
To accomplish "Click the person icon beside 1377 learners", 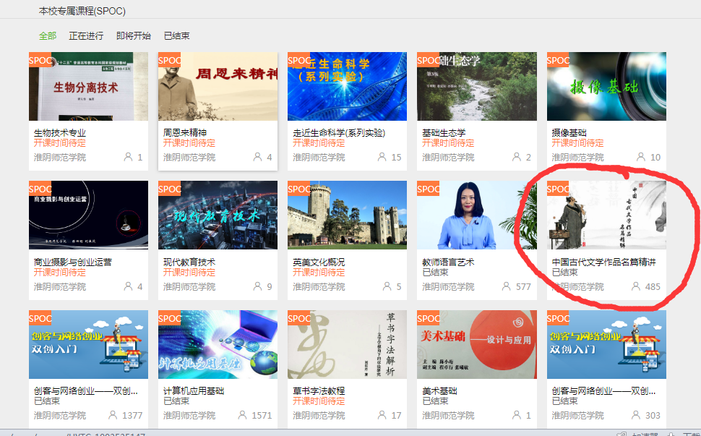I will click(x=113, y=415).
